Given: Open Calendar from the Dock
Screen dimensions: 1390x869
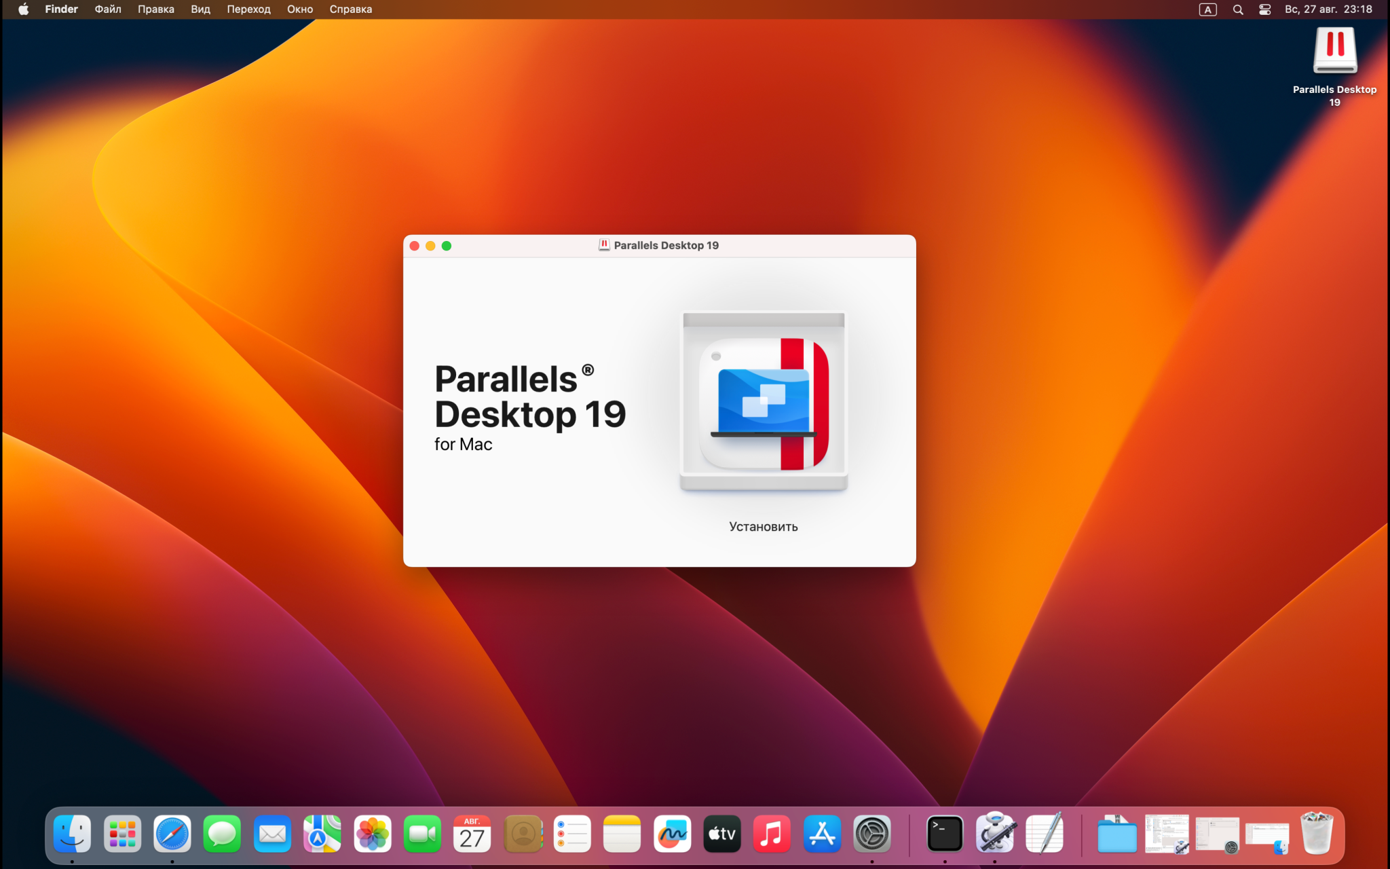Looking at the screenshot, I should (x=472, y=834).
